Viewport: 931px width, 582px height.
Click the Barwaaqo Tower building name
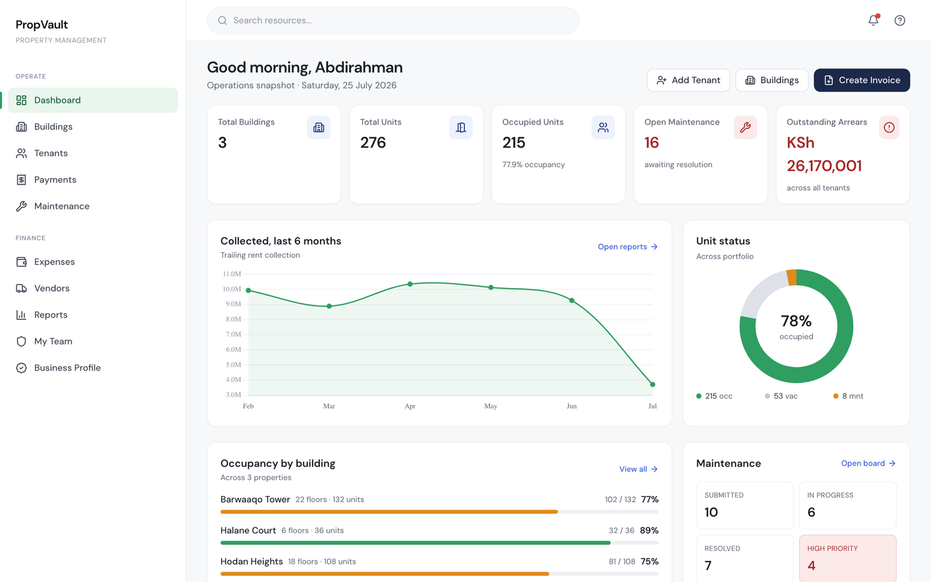(x=255, y=499)
